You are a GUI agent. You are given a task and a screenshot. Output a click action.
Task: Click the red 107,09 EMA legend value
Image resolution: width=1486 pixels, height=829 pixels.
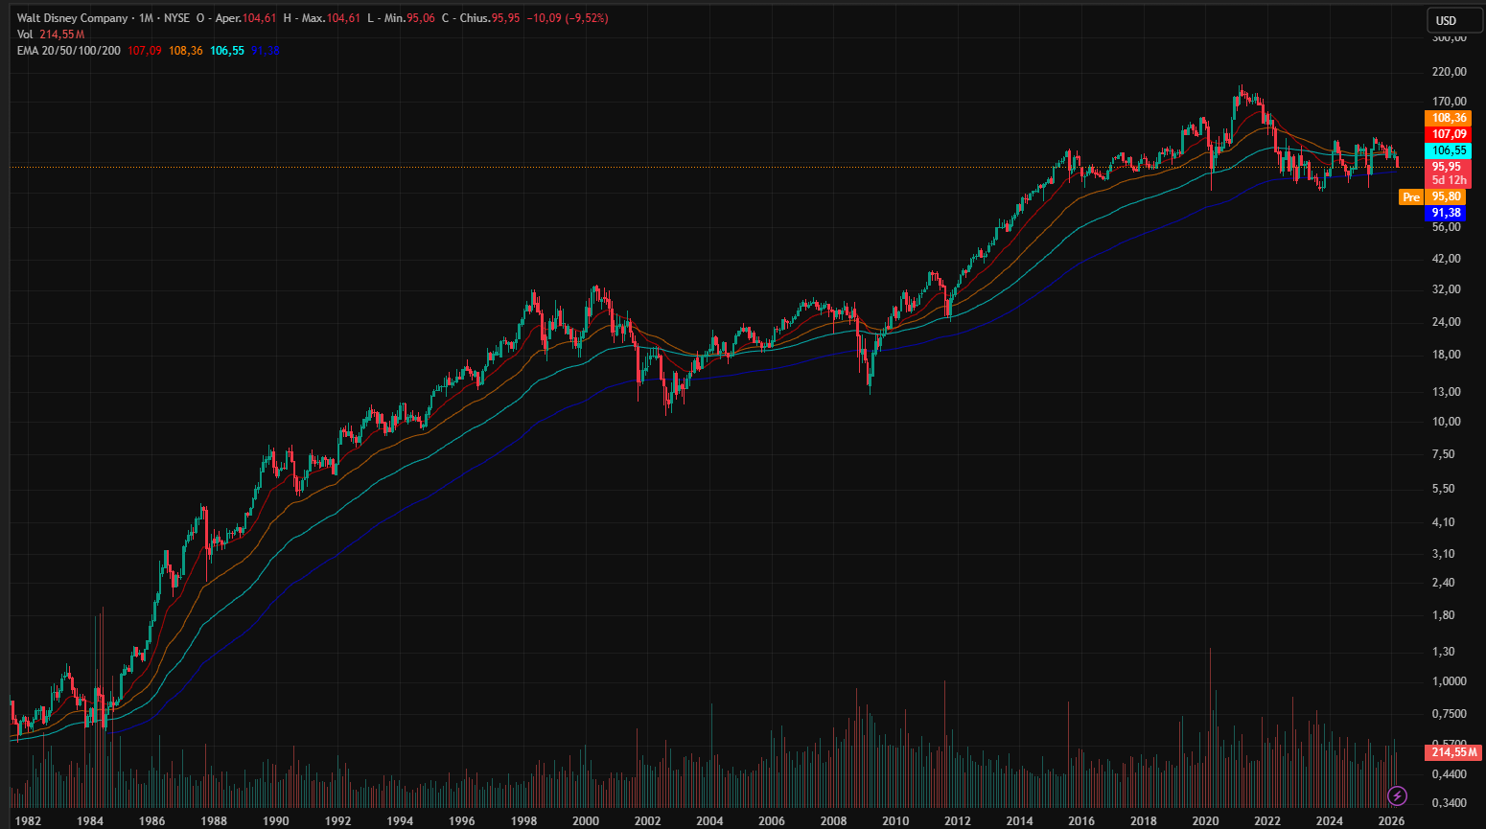click(x=145, y=51)
